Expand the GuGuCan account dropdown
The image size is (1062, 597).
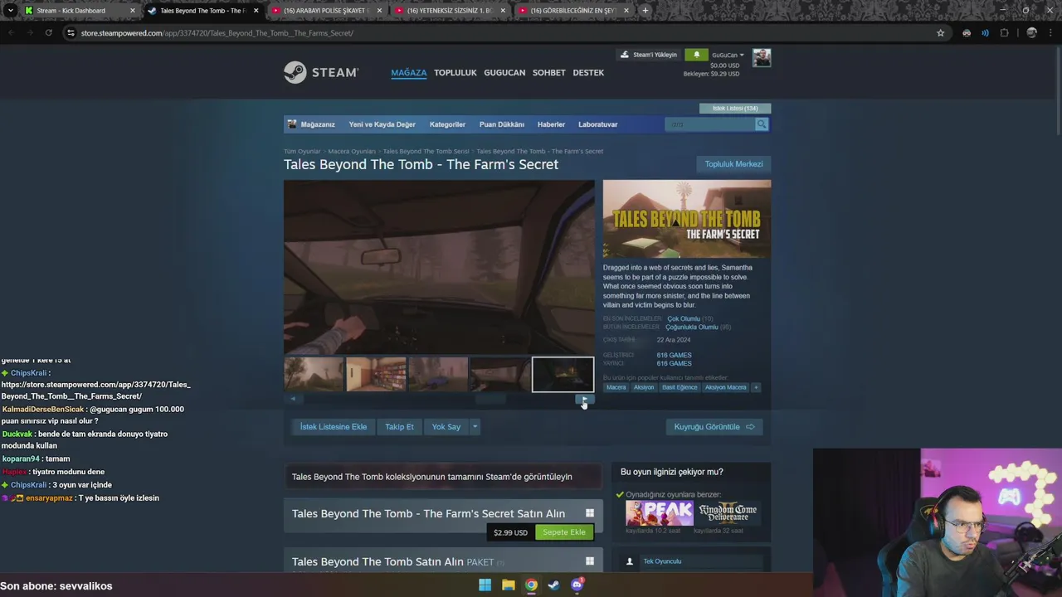click(x=728, y=55)
